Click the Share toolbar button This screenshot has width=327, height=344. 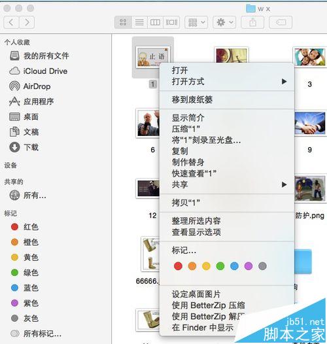pyautogui.click(x=252, y=22)
